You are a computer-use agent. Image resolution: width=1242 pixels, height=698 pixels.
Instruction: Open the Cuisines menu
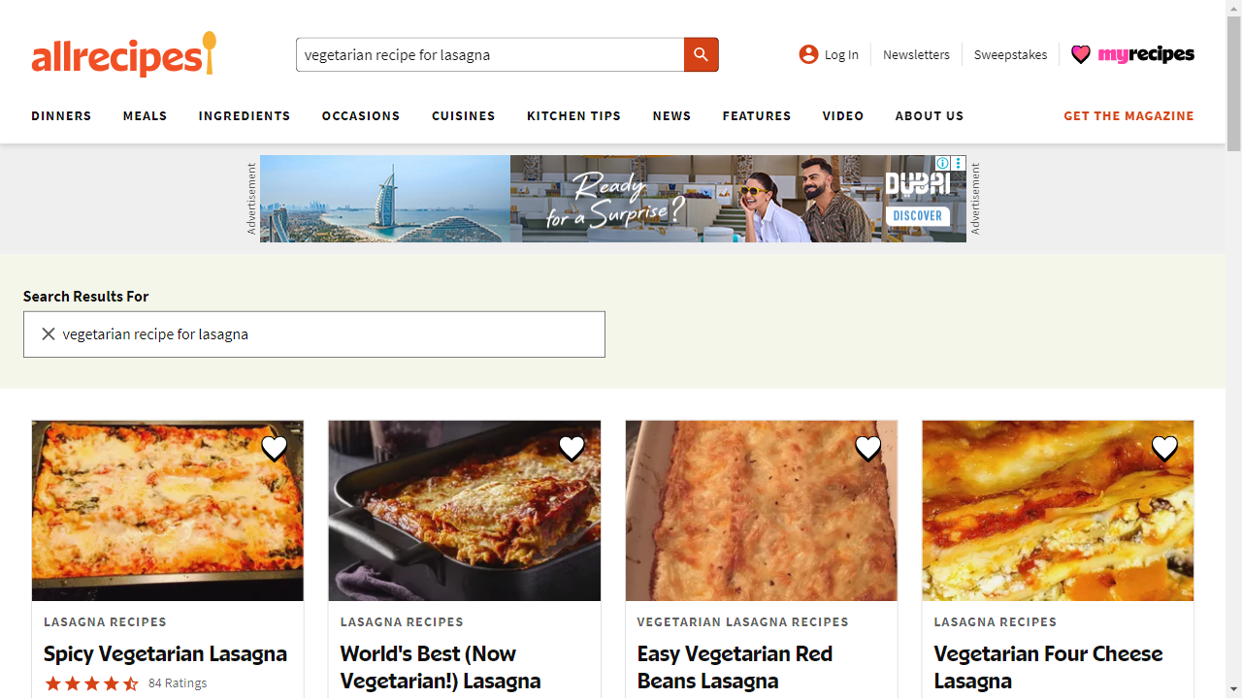(x=464, y=116)
